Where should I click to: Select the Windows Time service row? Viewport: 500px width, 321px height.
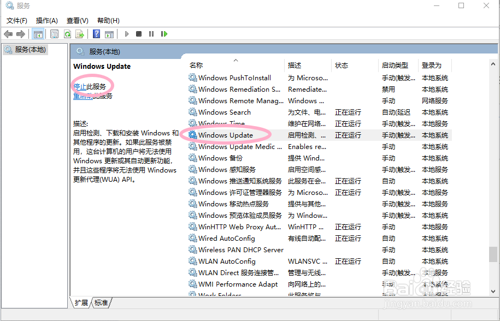click(x=319, y=123)
